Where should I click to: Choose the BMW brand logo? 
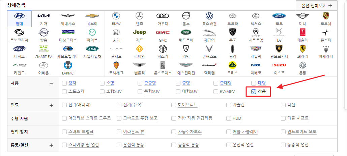[x=116, y=16]
